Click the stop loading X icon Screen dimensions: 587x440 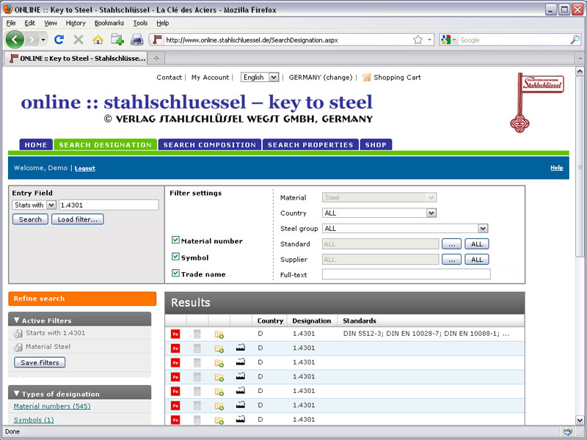tap(79, 40)
